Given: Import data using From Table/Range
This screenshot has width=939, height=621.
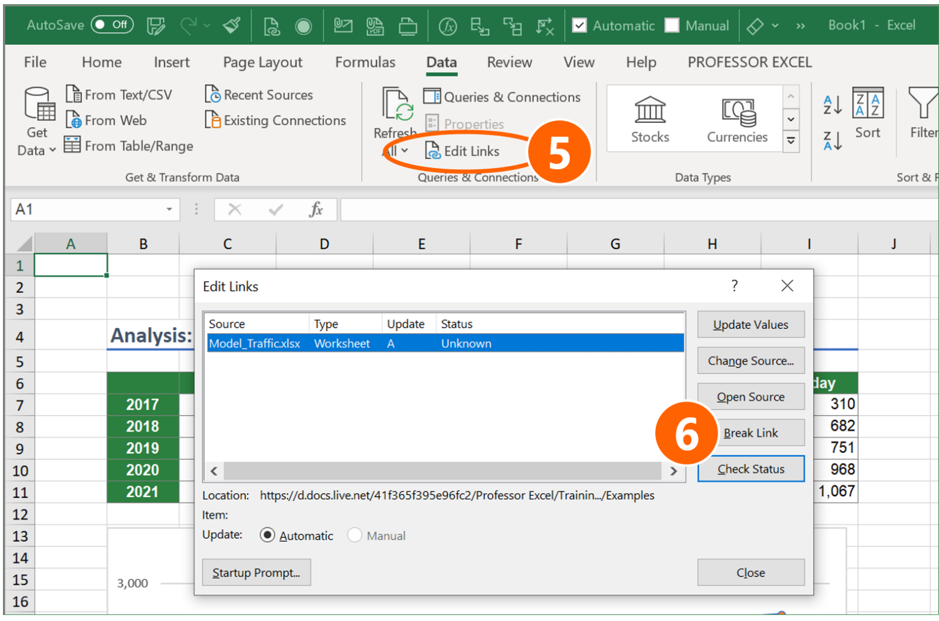Looking at the screenshot, I should click(128, 145).
